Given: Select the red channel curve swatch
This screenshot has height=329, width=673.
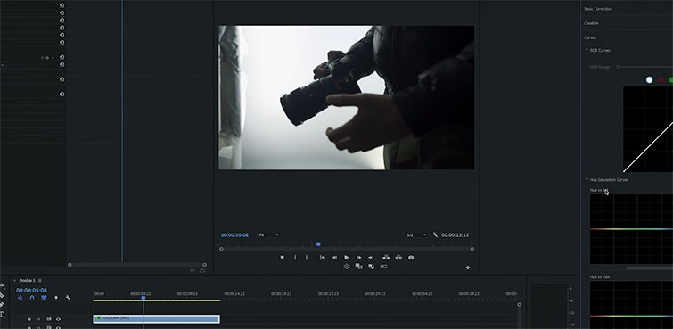Looking at the screenshot, I should (x=661, y=80).
